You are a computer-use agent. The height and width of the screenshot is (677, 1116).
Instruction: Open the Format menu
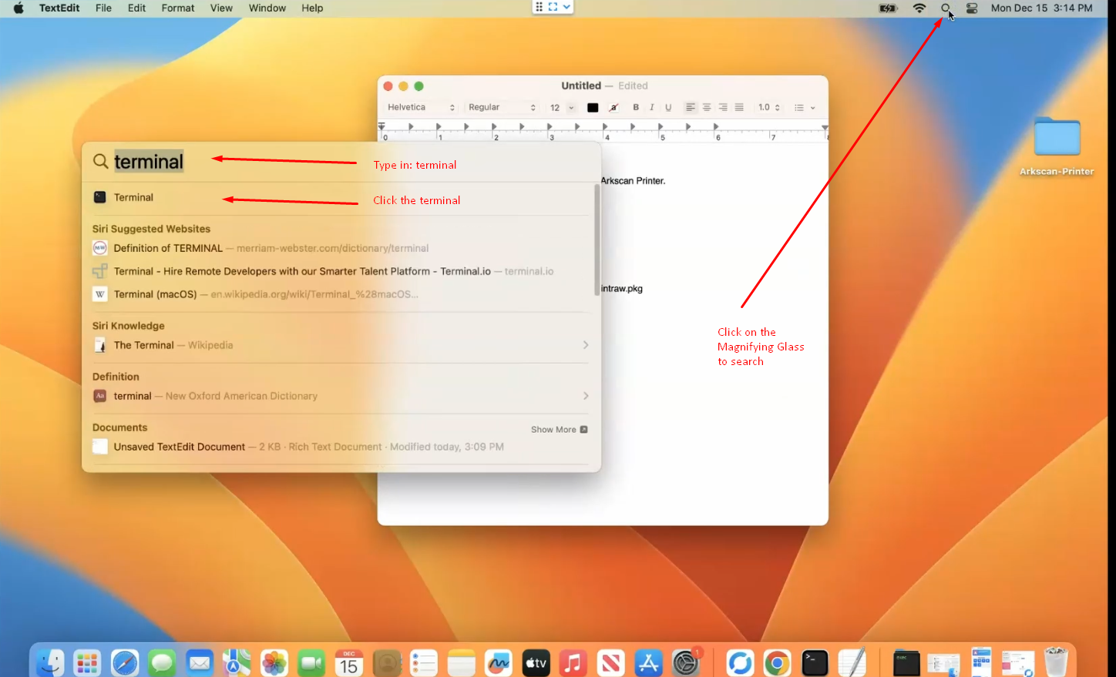[x=178, y=8]
